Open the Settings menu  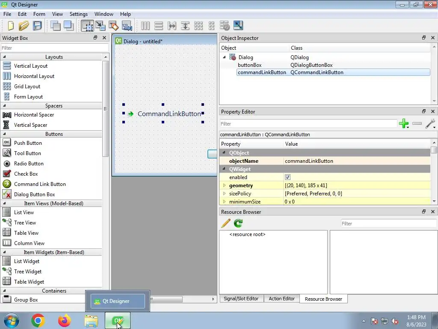(79, 14)
